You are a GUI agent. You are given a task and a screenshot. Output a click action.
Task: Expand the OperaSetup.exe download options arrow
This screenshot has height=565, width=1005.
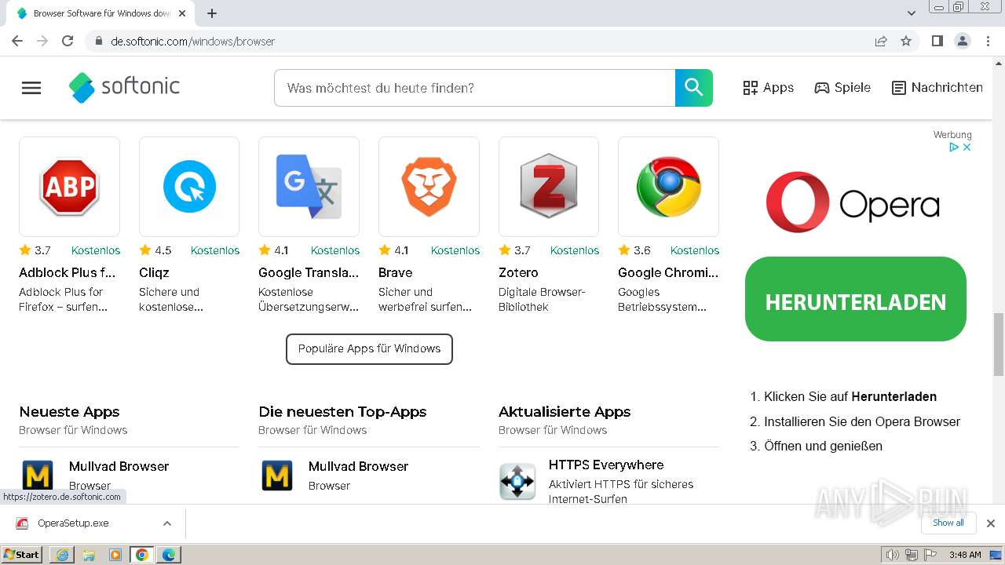166,523
